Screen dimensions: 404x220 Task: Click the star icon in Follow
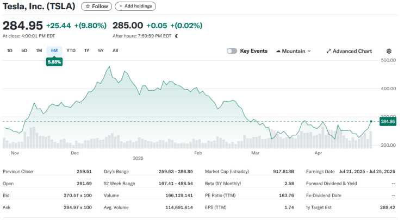[88, 6]
